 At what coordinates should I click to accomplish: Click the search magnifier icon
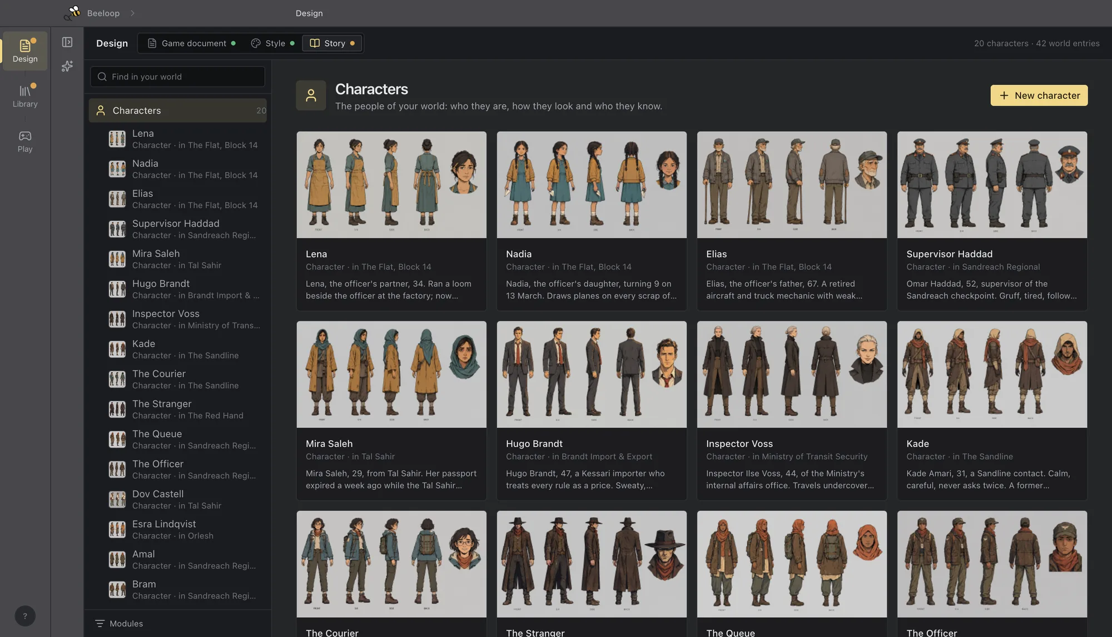[x=102, y=77]
